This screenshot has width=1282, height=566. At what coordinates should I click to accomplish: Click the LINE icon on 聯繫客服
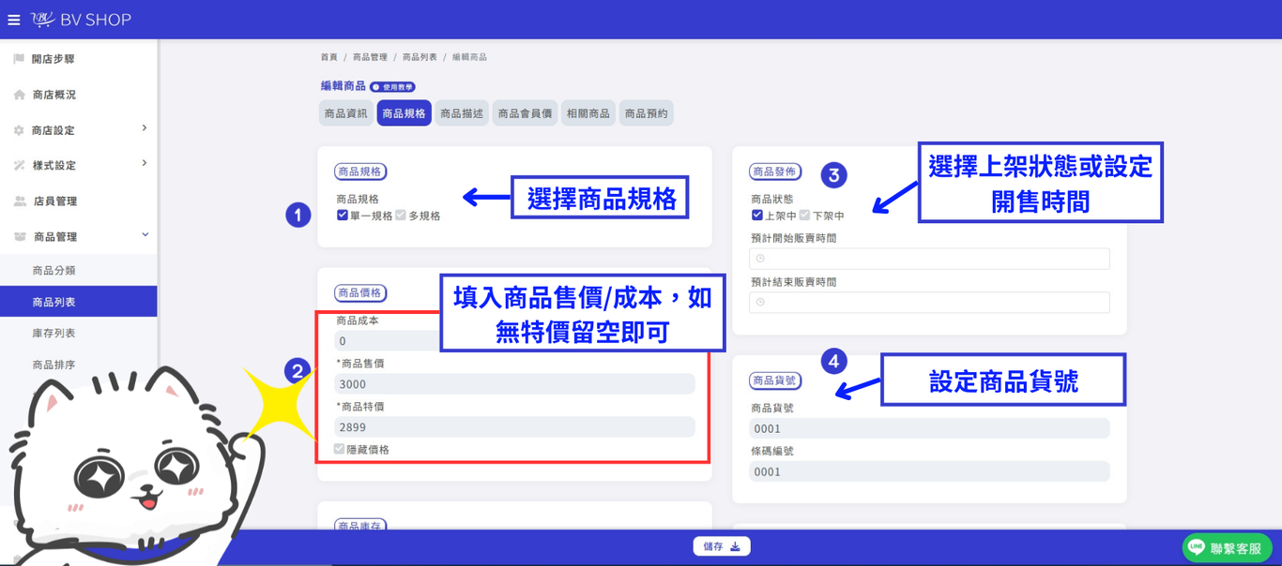pos(1197,547)
